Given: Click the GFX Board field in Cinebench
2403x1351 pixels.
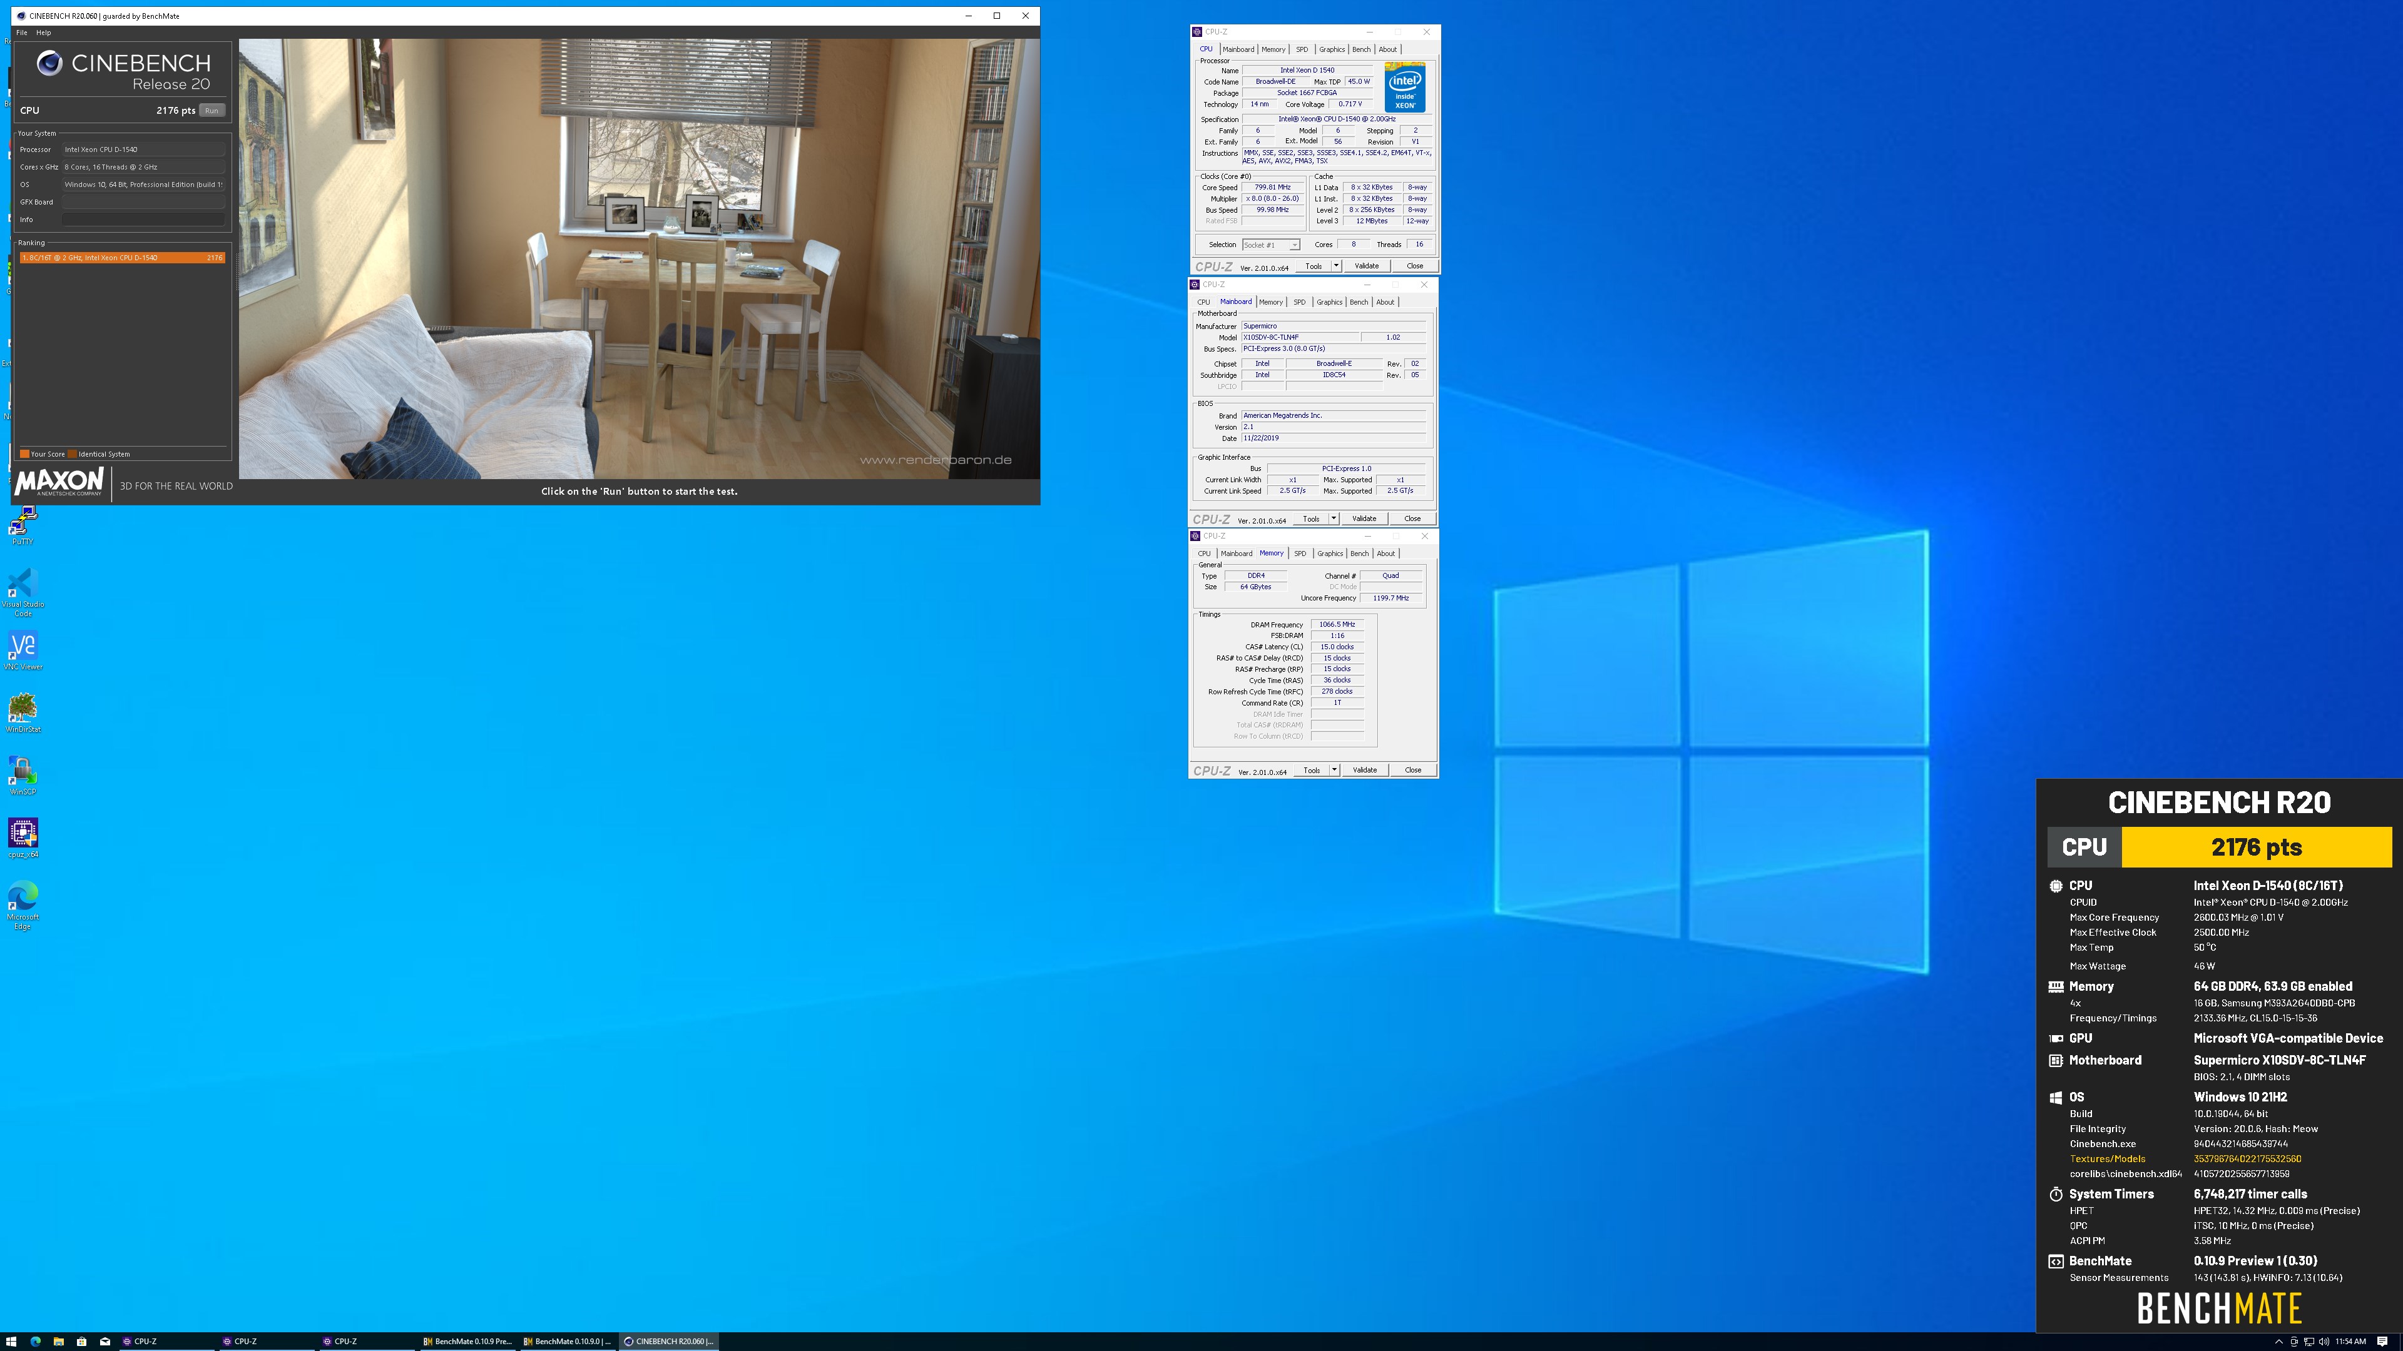Looking at the screenshot, I should pyautogui.click(x=144, y=202).
